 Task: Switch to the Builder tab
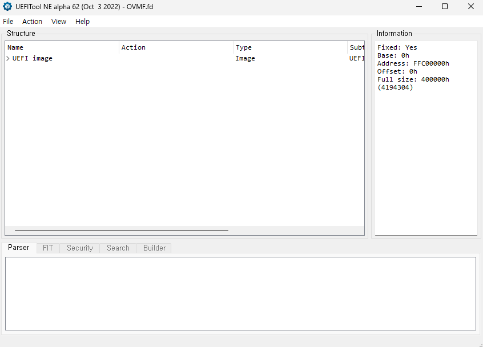[154, 248]
